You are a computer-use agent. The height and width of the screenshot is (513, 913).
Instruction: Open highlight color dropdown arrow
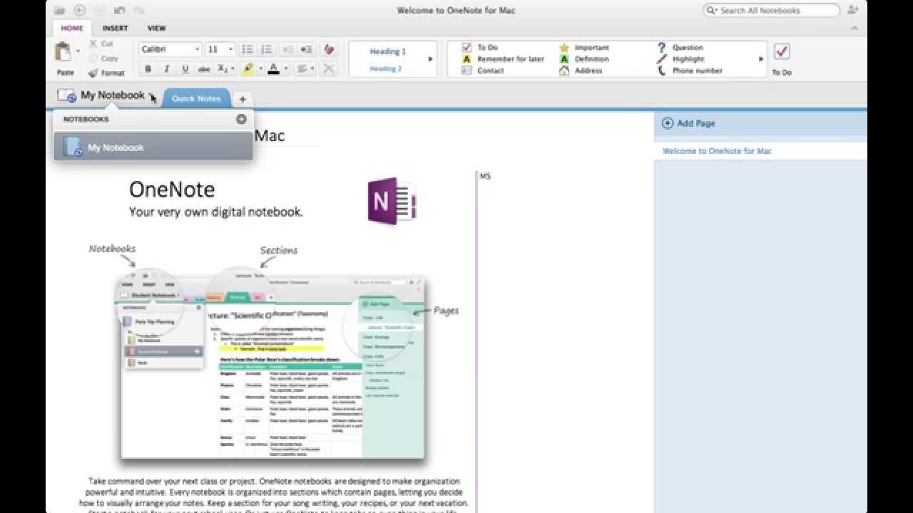260,69
